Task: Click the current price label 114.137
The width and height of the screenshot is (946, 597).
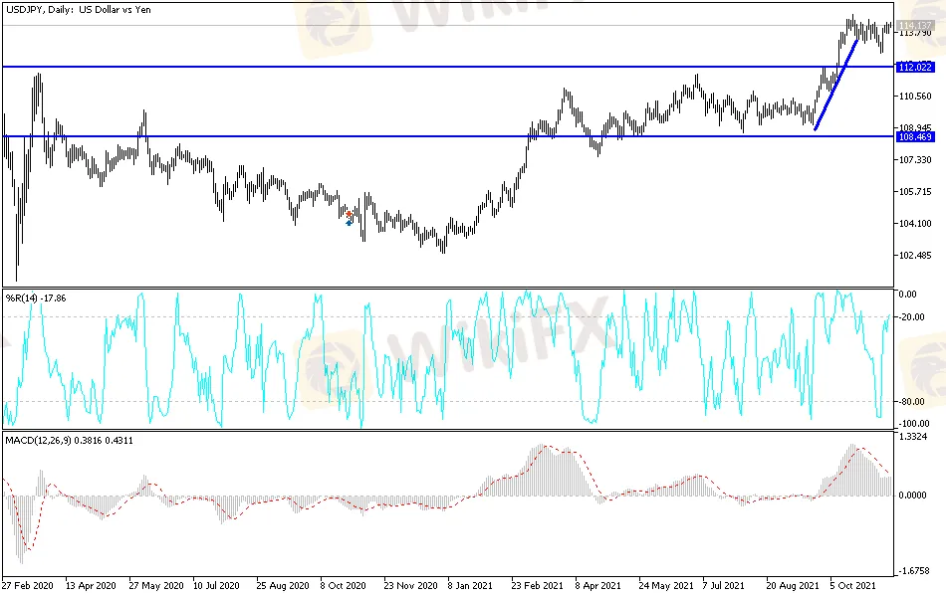Action: click(x=915, y=25)
